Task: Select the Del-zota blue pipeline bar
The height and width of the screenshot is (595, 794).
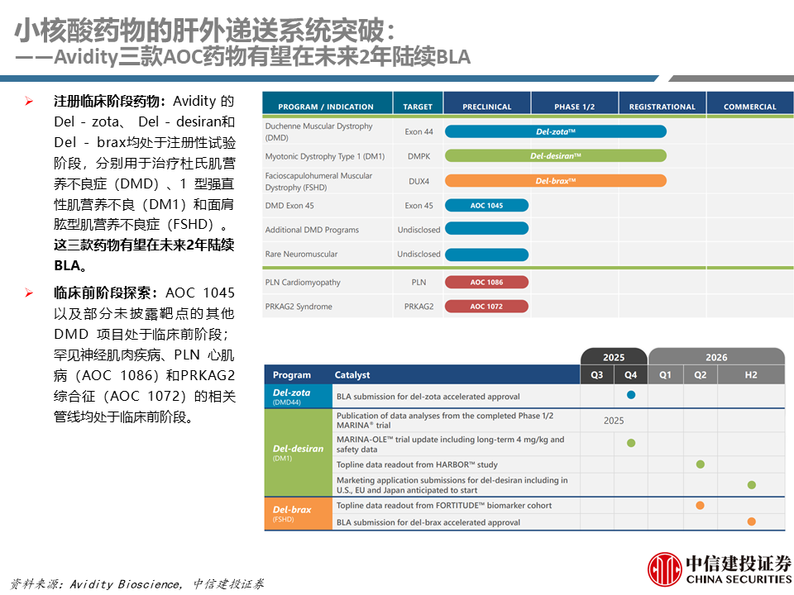Action: (556, 131)
